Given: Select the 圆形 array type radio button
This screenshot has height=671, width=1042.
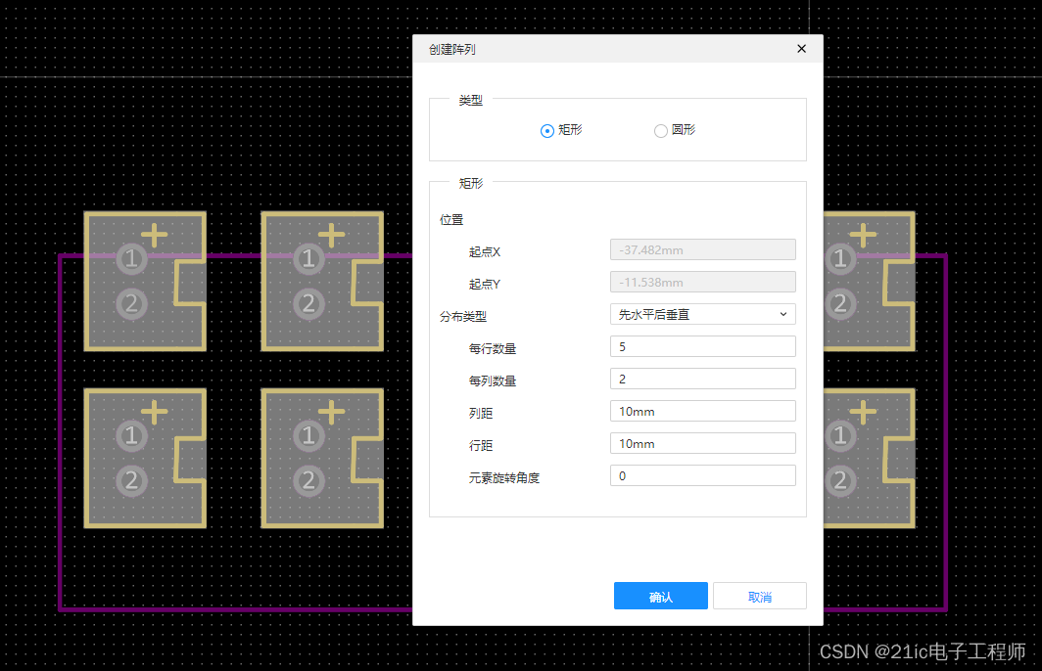Looking at the screenshot, I should click(660, 131).
